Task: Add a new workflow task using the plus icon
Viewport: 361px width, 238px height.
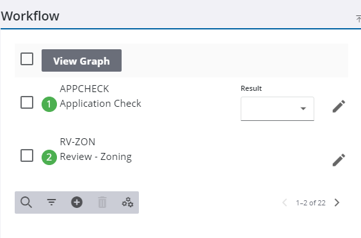Action: click(x=77, y=202)
